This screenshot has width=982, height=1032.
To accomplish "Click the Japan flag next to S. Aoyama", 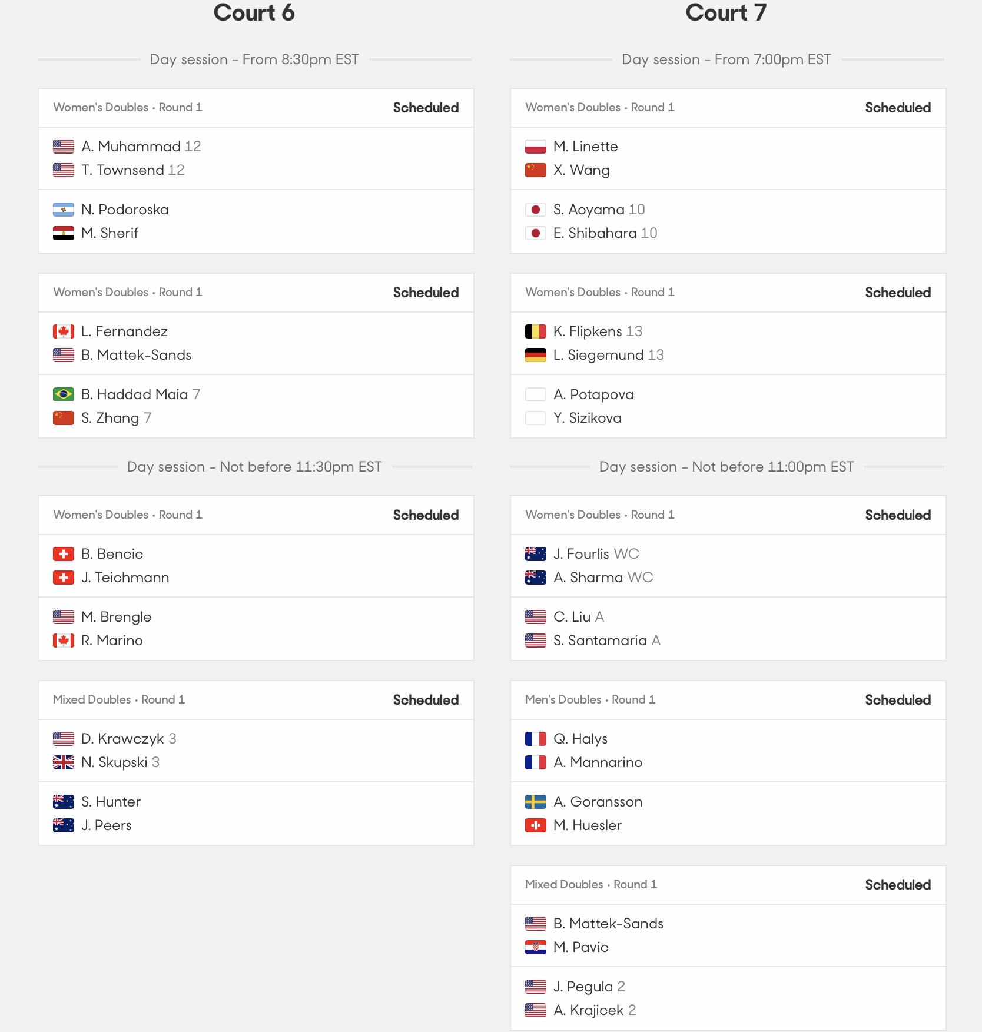I will (x=535, y=210).
